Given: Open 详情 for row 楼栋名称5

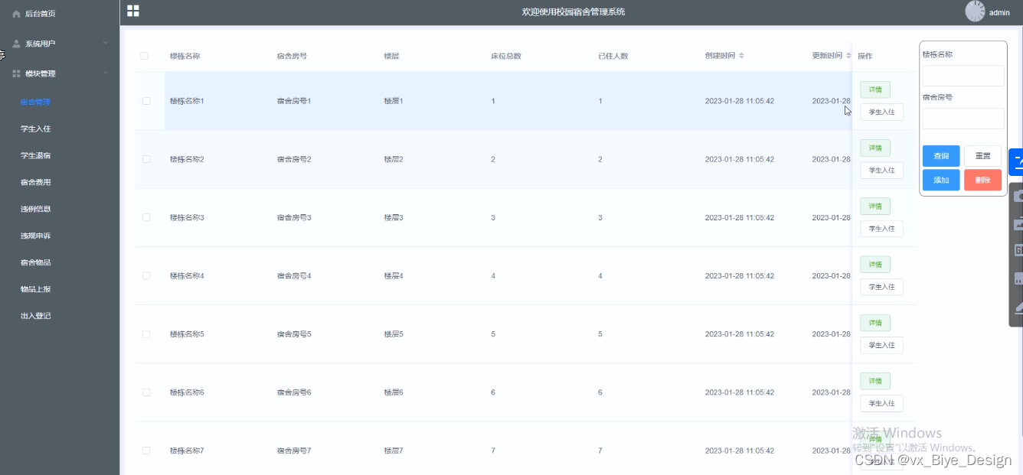Looking at the screenshot, I should 875,323.
